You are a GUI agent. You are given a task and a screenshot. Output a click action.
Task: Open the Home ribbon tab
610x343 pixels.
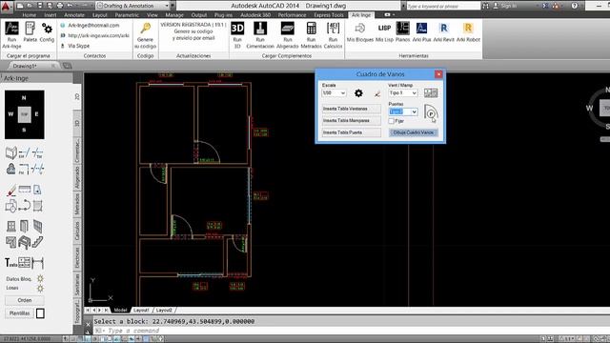pyautogui.click(x=30, y=15)
